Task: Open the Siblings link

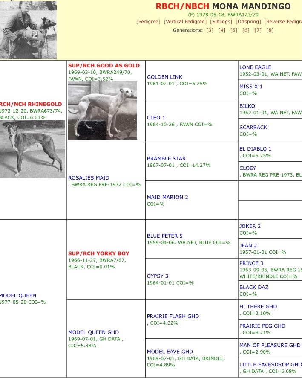Action: (x=221, y=22)
